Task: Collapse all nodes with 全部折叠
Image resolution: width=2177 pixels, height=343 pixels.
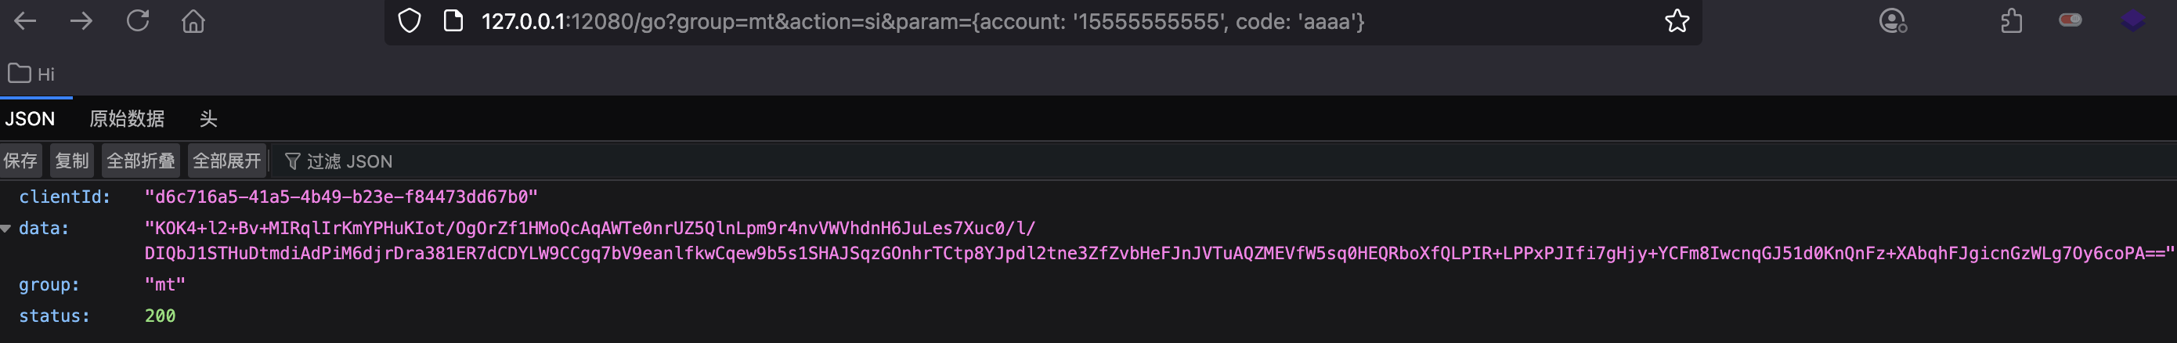Action: [x=141, y=161]
